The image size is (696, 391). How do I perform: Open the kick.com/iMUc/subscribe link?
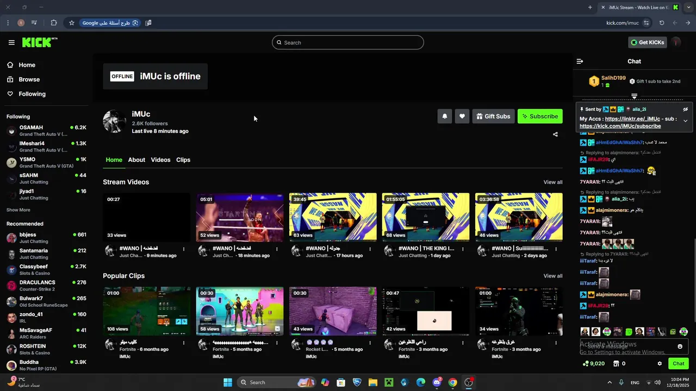[620, 126]
